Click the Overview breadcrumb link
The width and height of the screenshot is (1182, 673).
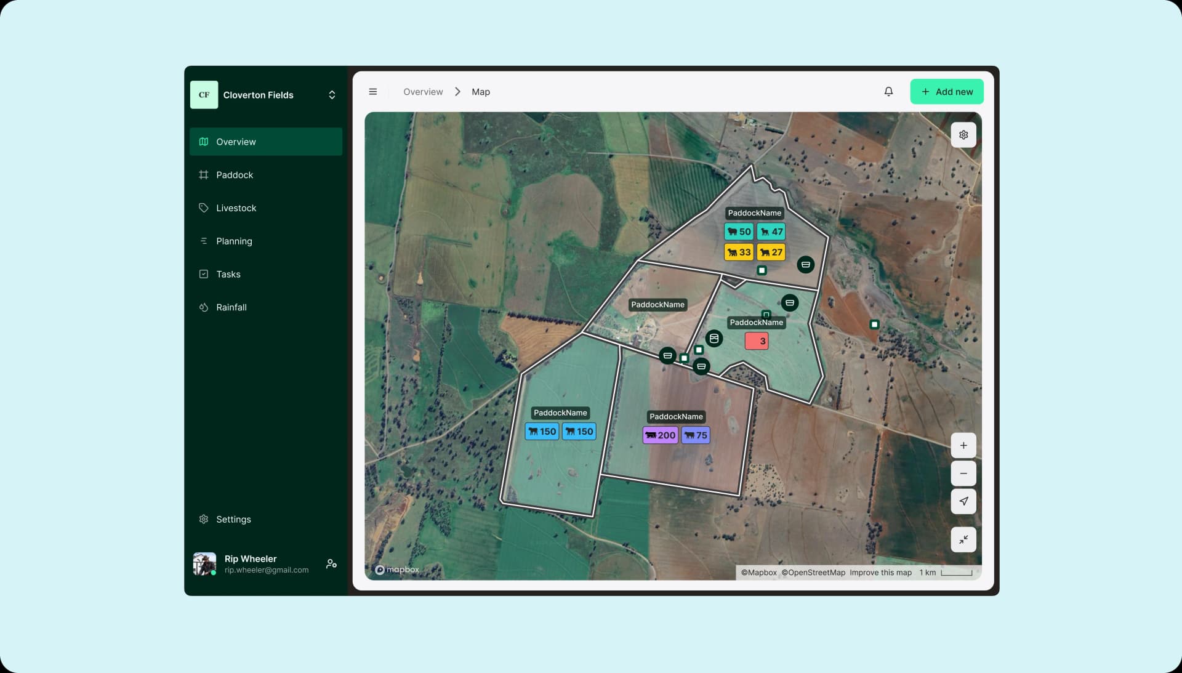click(423, 92)
